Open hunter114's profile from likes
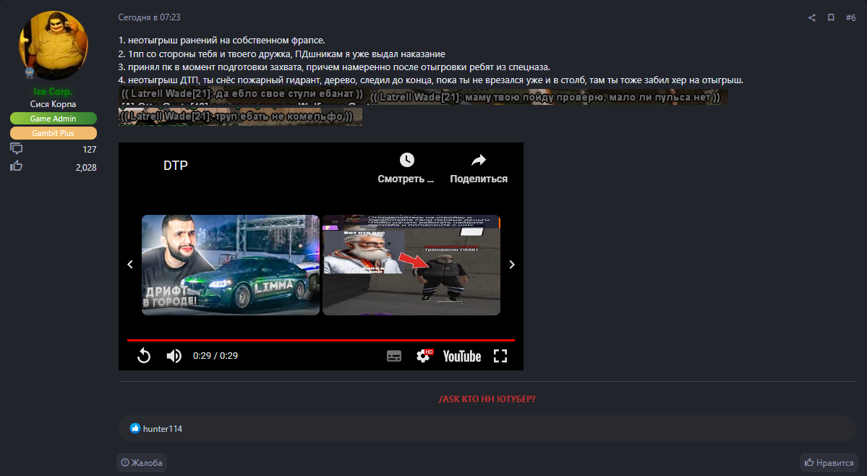 tap(163, 429)
